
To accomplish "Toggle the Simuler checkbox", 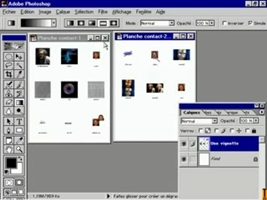I will [250, 23].
